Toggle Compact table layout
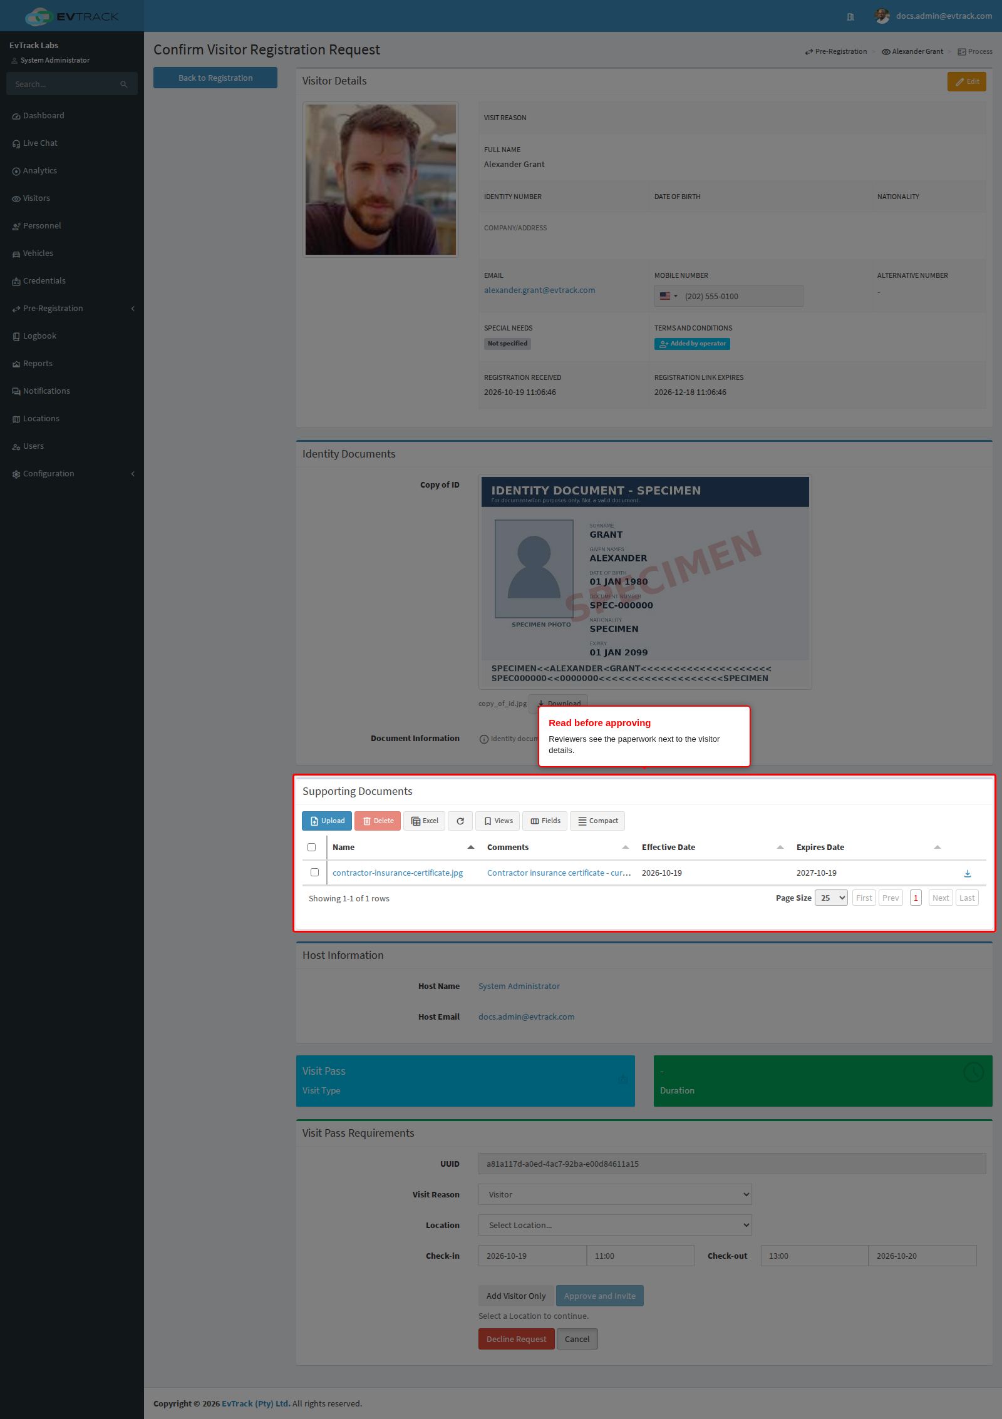This screenshot has width=1002, height=1419. tap(597, 821)
